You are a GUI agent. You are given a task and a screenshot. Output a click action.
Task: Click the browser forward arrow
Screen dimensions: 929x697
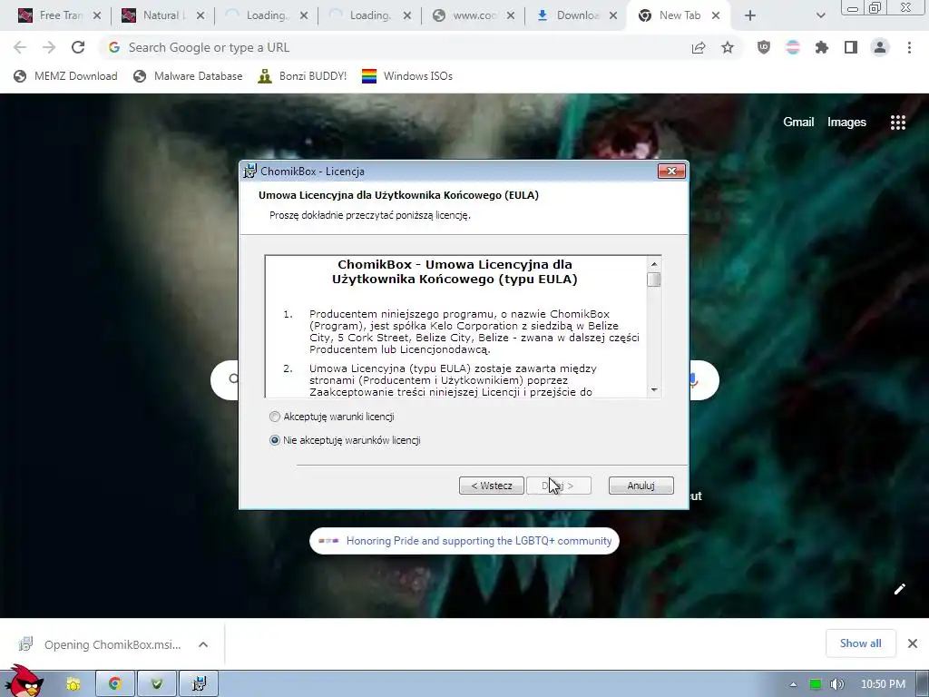pos(49,47)
